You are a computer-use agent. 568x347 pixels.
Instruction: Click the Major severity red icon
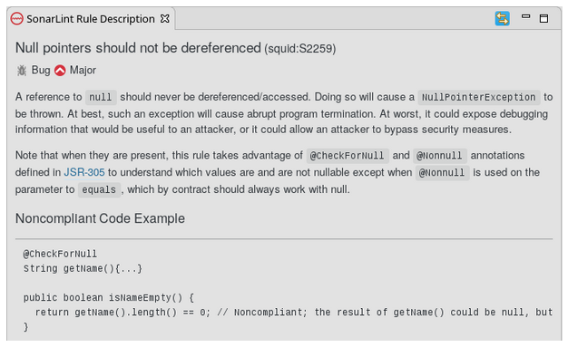tap(60, 70)
